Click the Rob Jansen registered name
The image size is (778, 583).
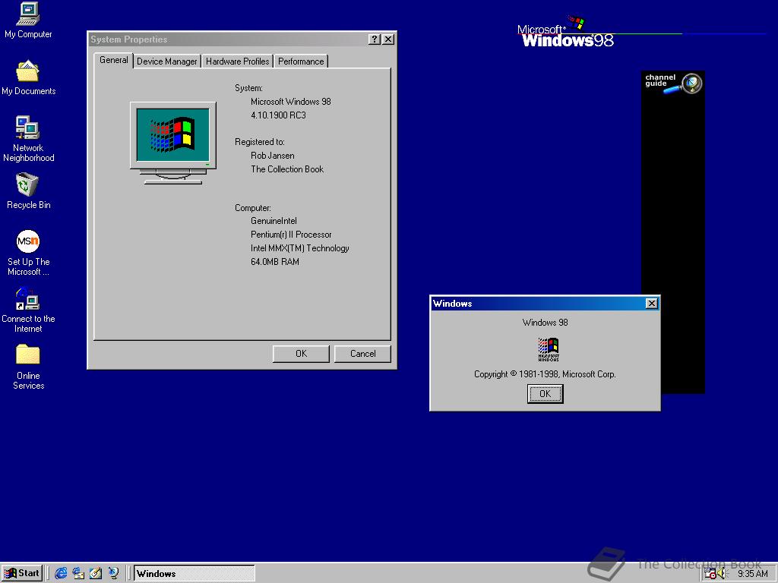coord(273,155)
